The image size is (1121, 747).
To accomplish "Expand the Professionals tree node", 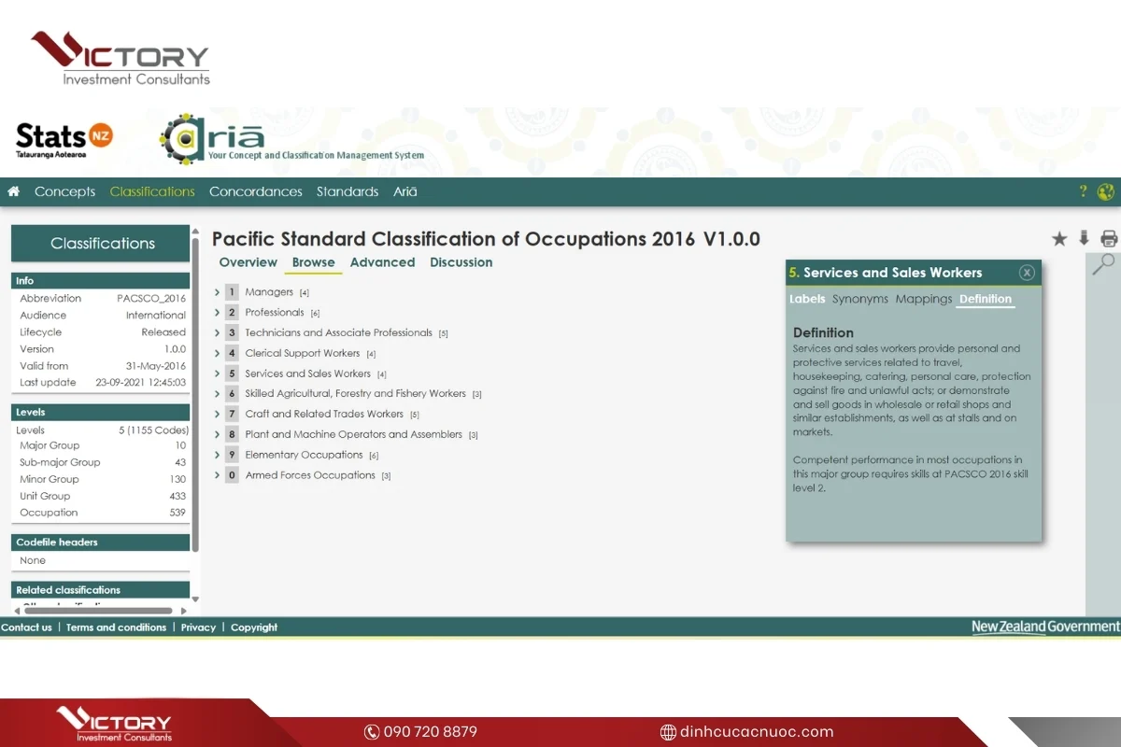I will pos(218,313).
